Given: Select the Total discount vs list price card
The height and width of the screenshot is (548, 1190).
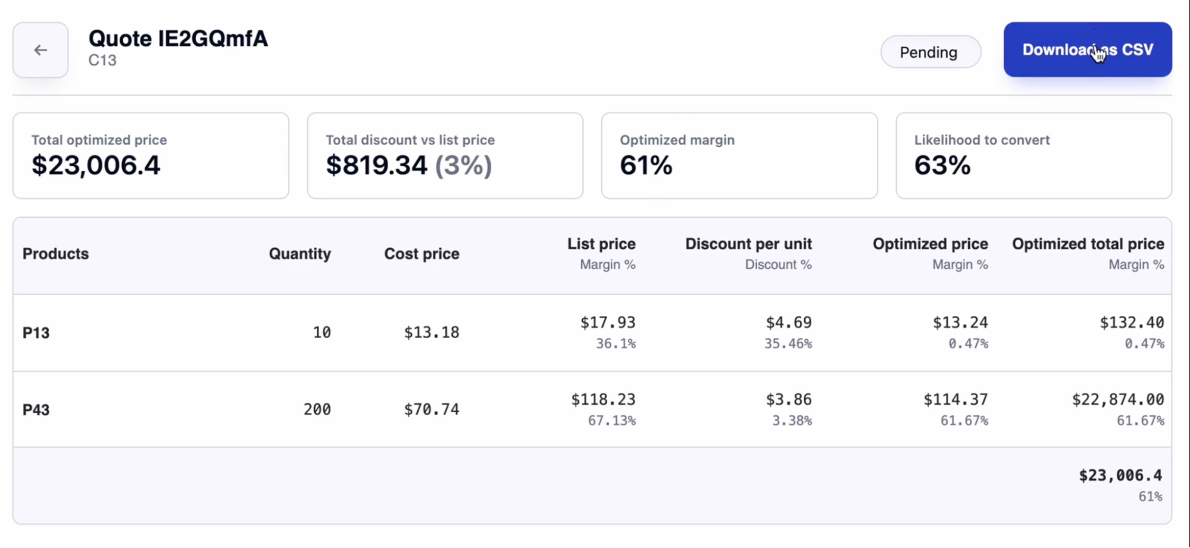Looking at the screenshot, I should tap(445, 156).
